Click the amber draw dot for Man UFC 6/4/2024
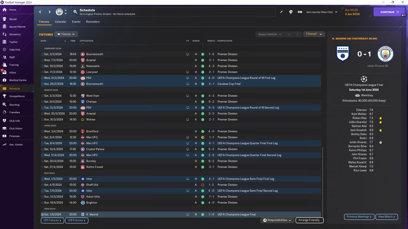Image resolution: width=408 pixels, height=229 pixels. click(x=202, y=137)
